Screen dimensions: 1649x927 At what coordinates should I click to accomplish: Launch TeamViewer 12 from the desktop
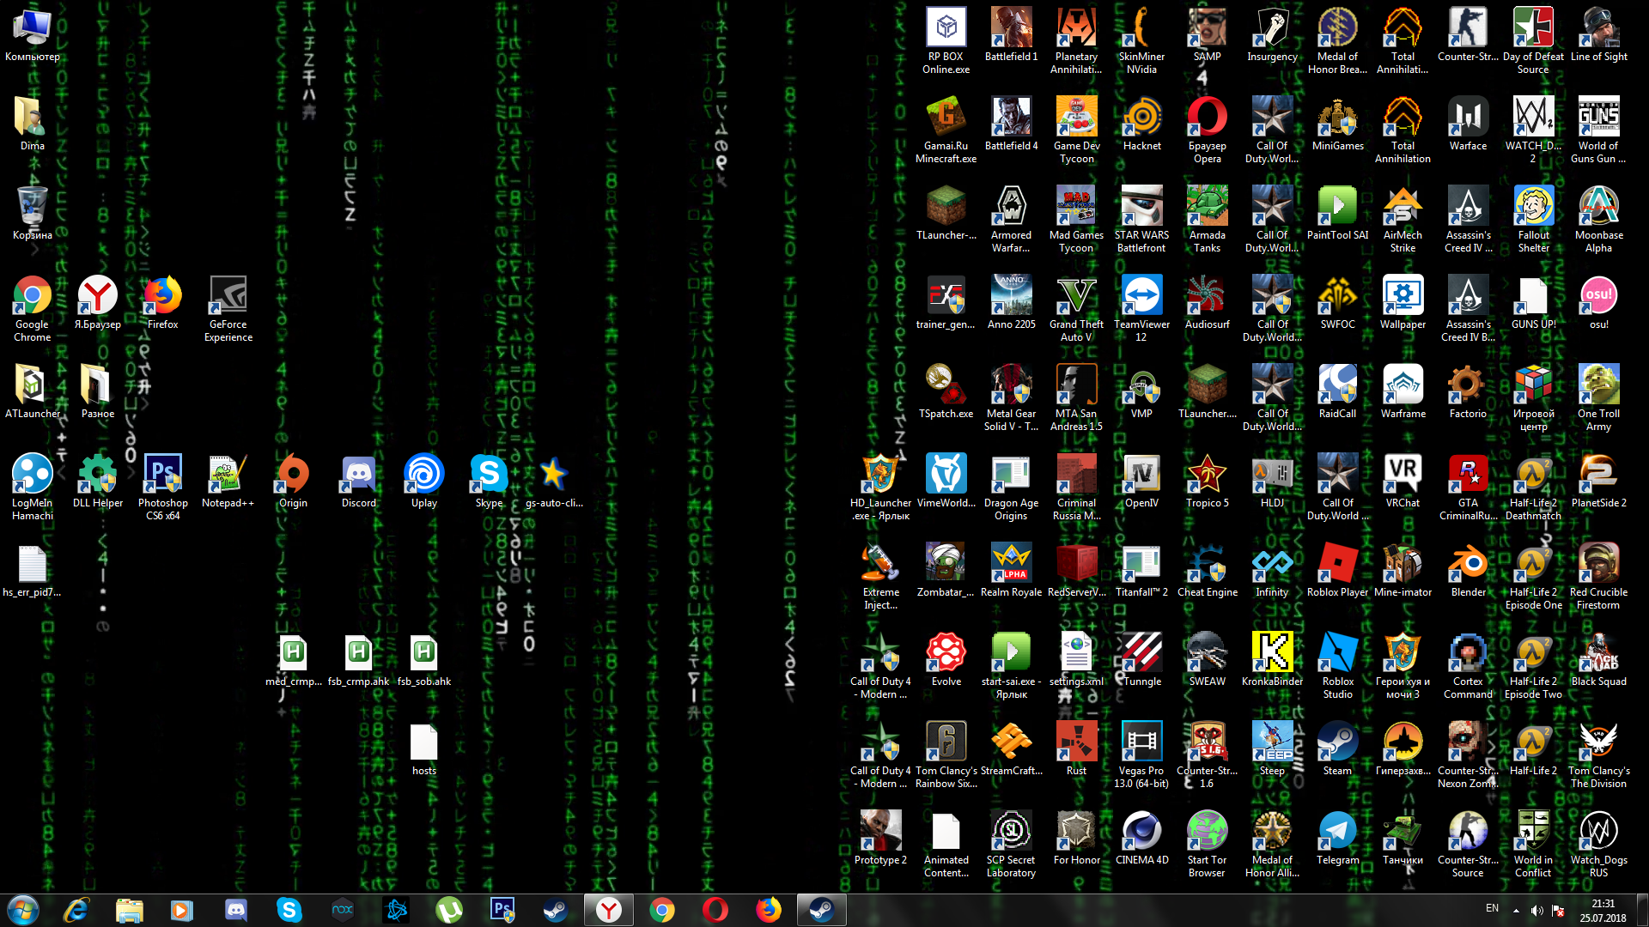[1142, 308]
